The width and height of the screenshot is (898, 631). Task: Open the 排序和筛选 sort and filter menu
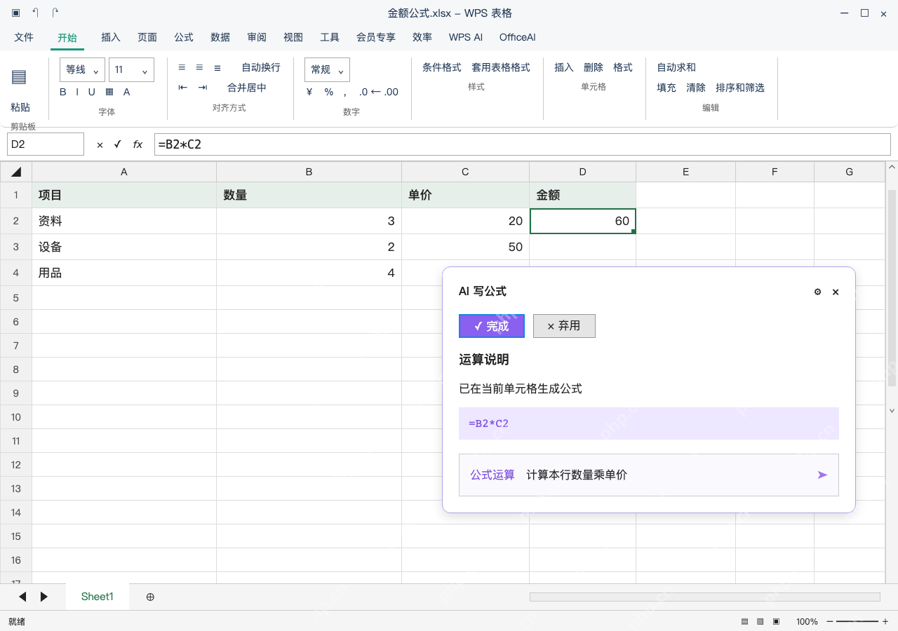(x=740, y=88)
